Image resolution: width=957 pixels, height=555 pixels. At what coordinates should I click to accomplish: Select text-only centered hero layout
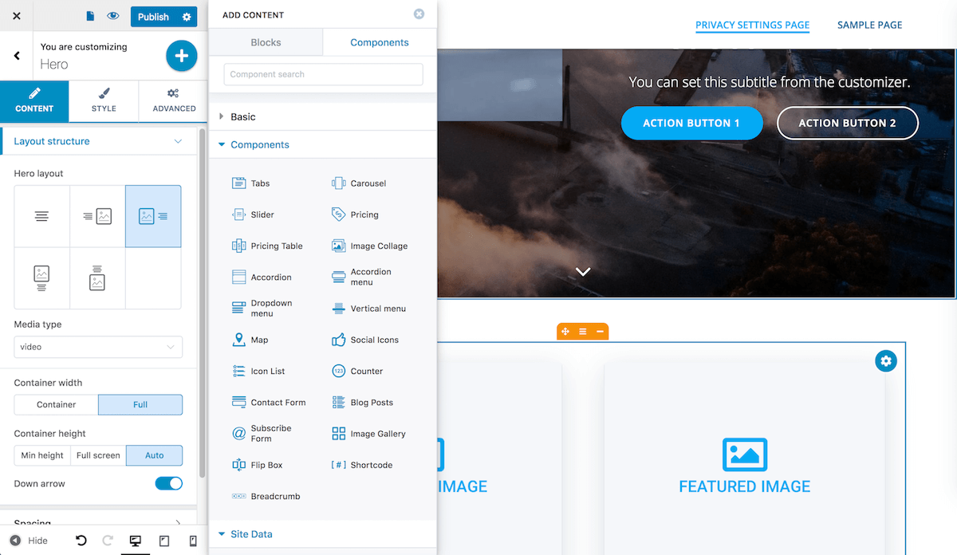pos(41,216)
